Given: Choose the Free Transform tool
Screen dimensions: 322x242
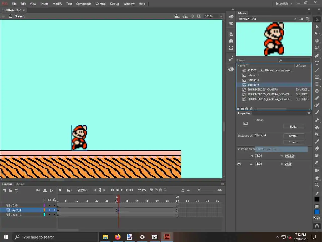Looking at the screenshot, I should pos(317,34).
